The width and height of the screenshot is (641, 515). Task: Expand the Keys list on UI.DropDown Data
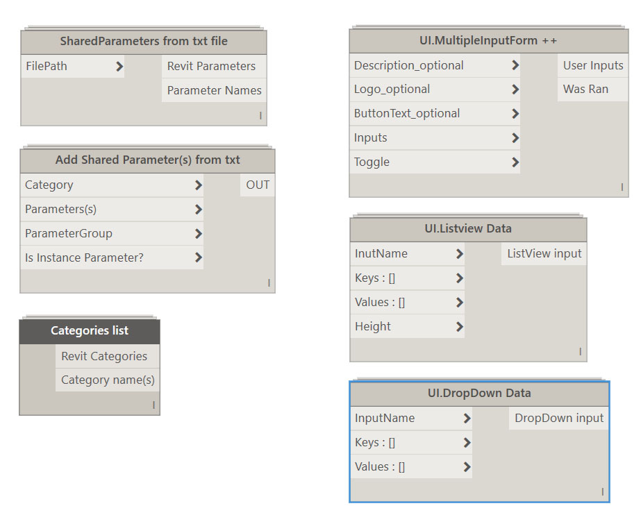point(468,442)
